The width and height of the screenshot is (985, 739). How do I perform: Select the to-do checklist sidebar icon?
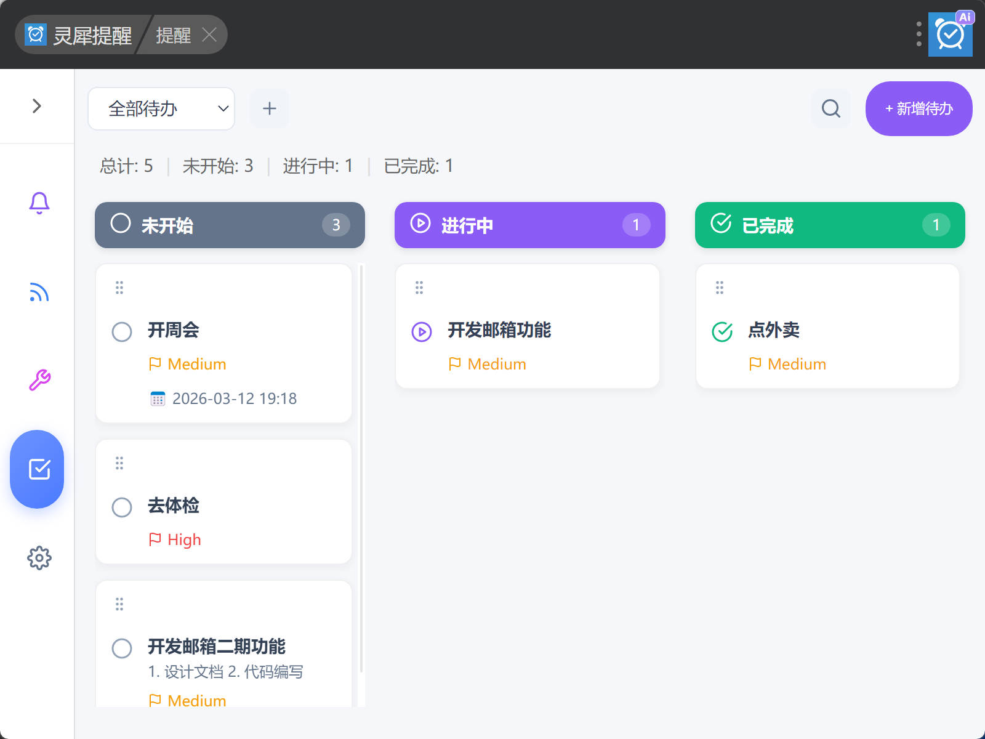click(x=38, y=469)
